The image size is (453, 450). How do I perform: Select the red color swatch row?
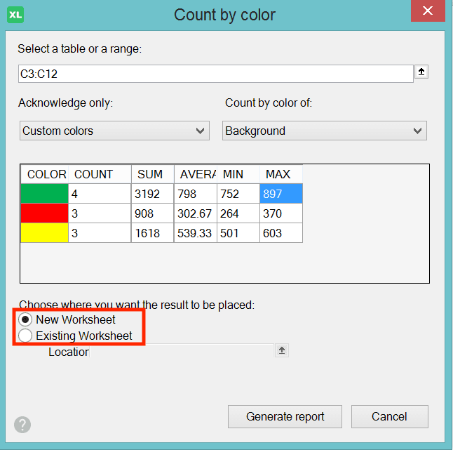pos(44,213)
